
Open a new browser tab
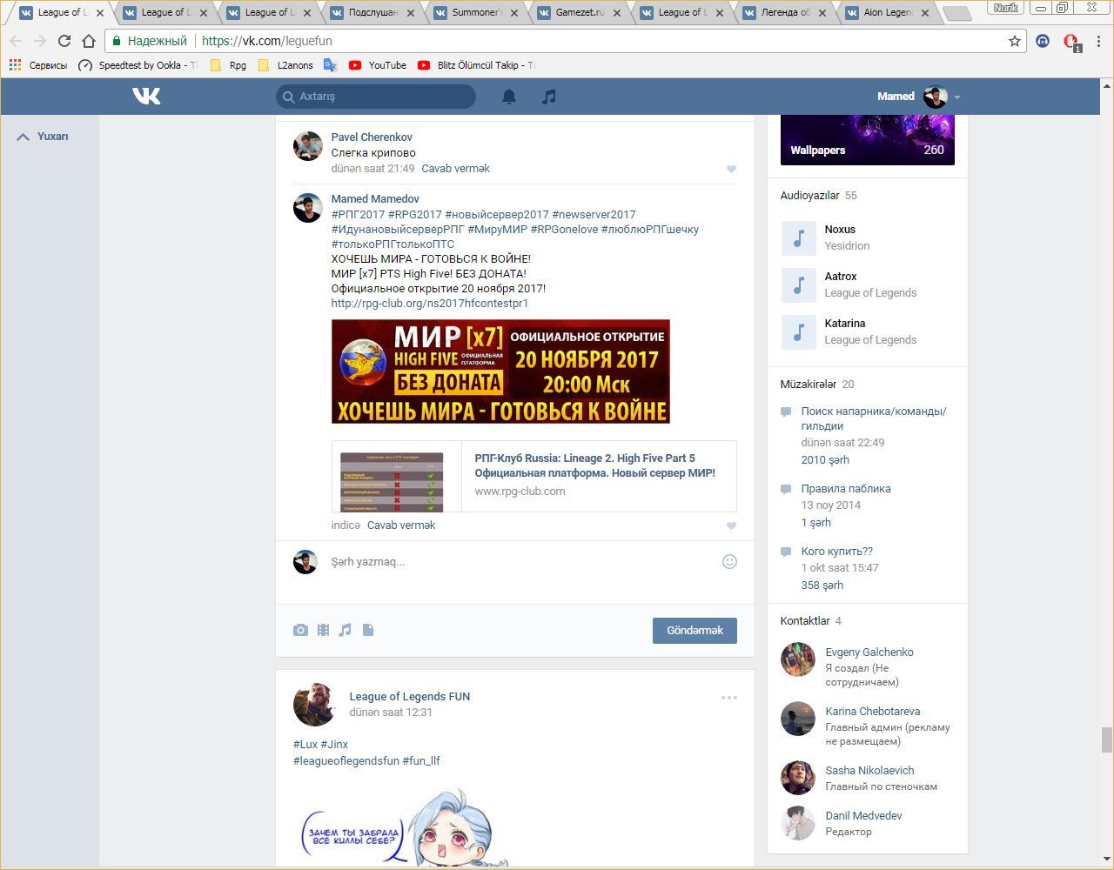pyautogui.click(x=957, y=13)
